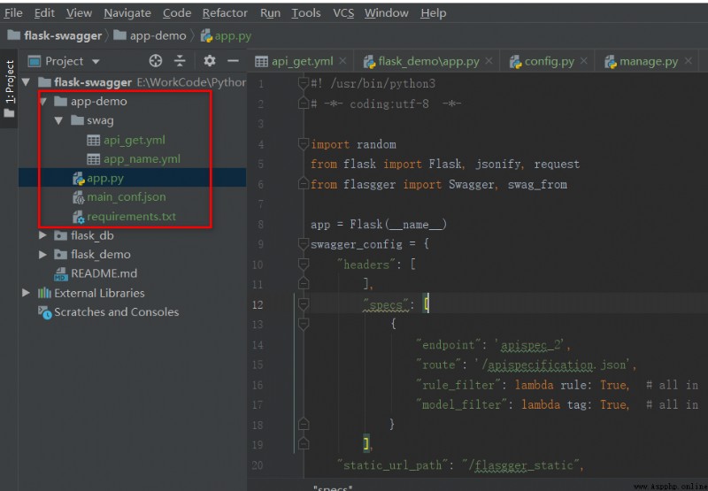Expand External Libraries node
This screenshot has height=491, width=708.
(27, 293)
